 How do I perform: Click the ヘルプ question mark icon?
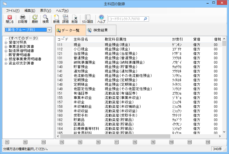(101, 18)
